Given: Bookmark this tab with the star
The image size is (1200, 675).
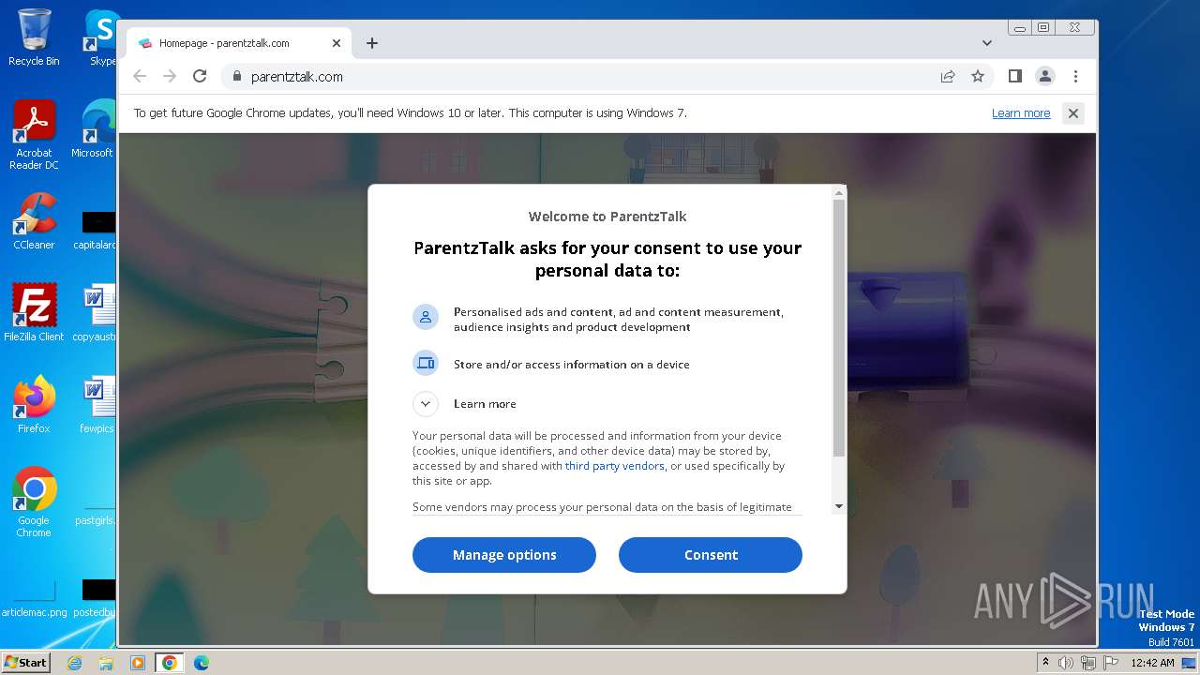Looking at the screenshot, I should 978,76.
